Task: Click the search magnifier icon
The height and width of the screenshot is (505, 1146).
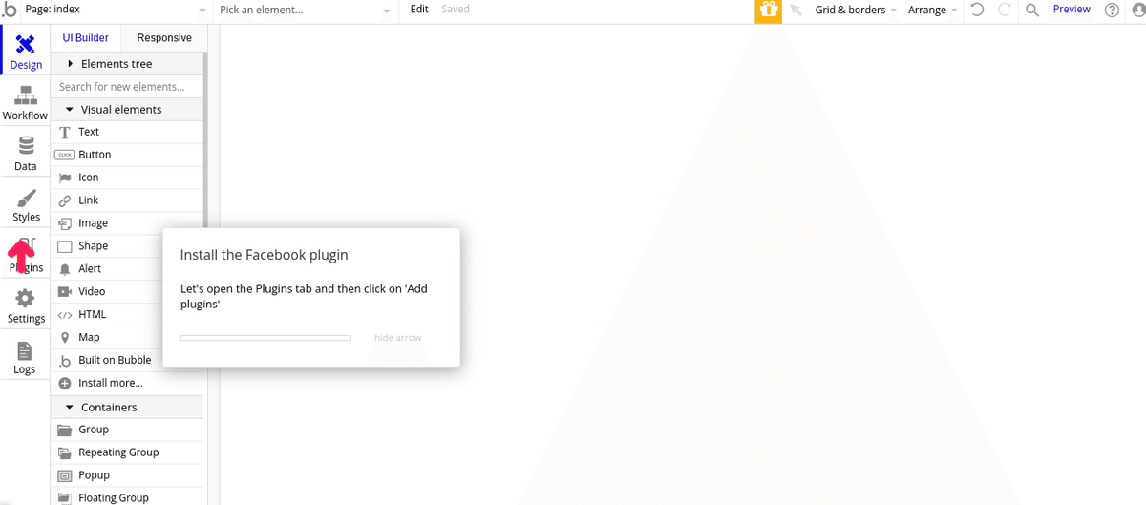Action: click(1032, 10)
